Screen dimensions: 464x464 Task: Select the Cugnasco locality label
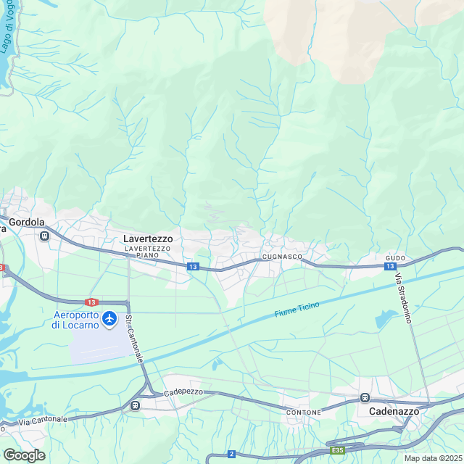point(282,257)
